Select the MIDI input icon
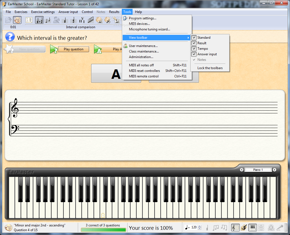 coord(271,228)
